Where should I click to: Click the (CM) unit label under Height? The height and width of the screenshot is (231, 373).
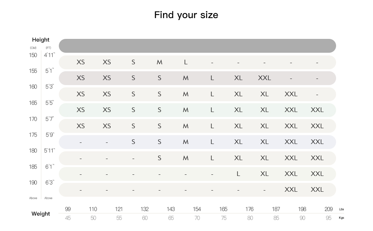(33, 48)
